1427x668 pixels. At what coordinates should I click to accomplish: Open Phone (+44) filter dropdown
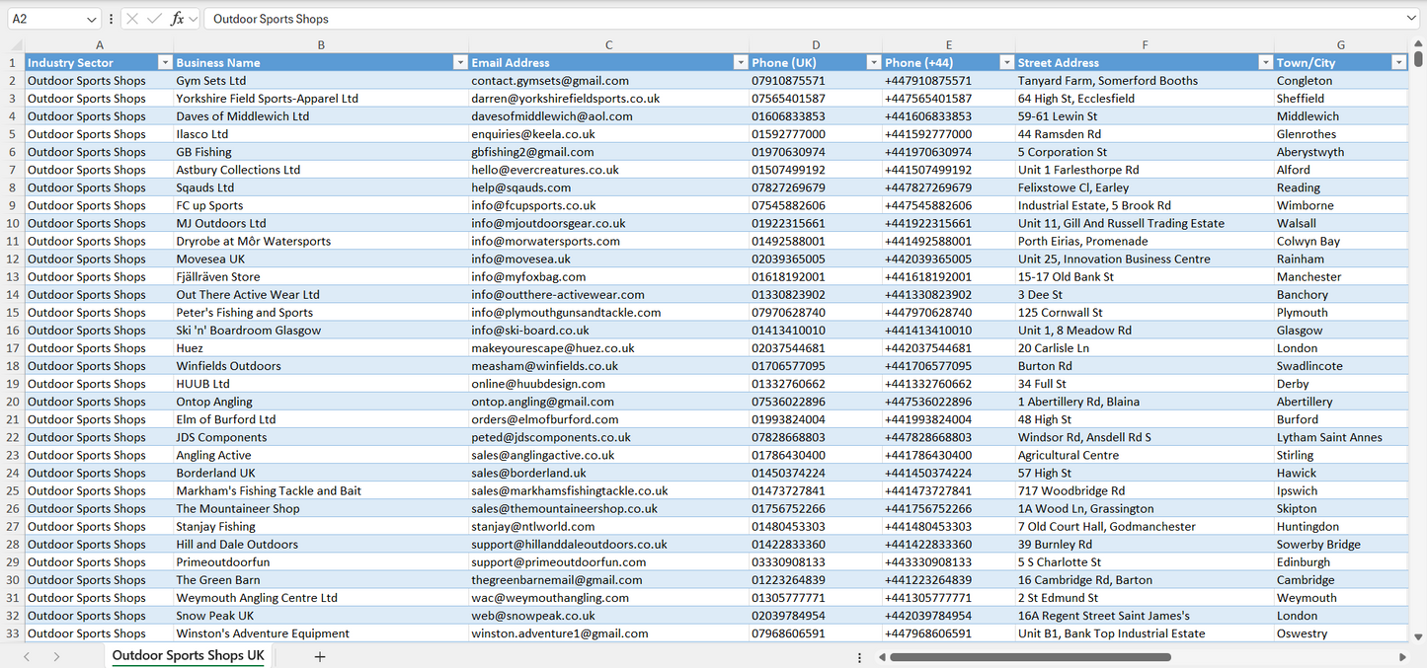click(1006, 62)
